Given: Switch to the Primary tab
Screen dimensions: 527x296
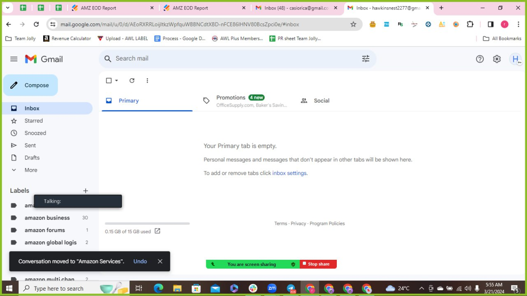Looking at the screenshot, I should coord(147,100).
